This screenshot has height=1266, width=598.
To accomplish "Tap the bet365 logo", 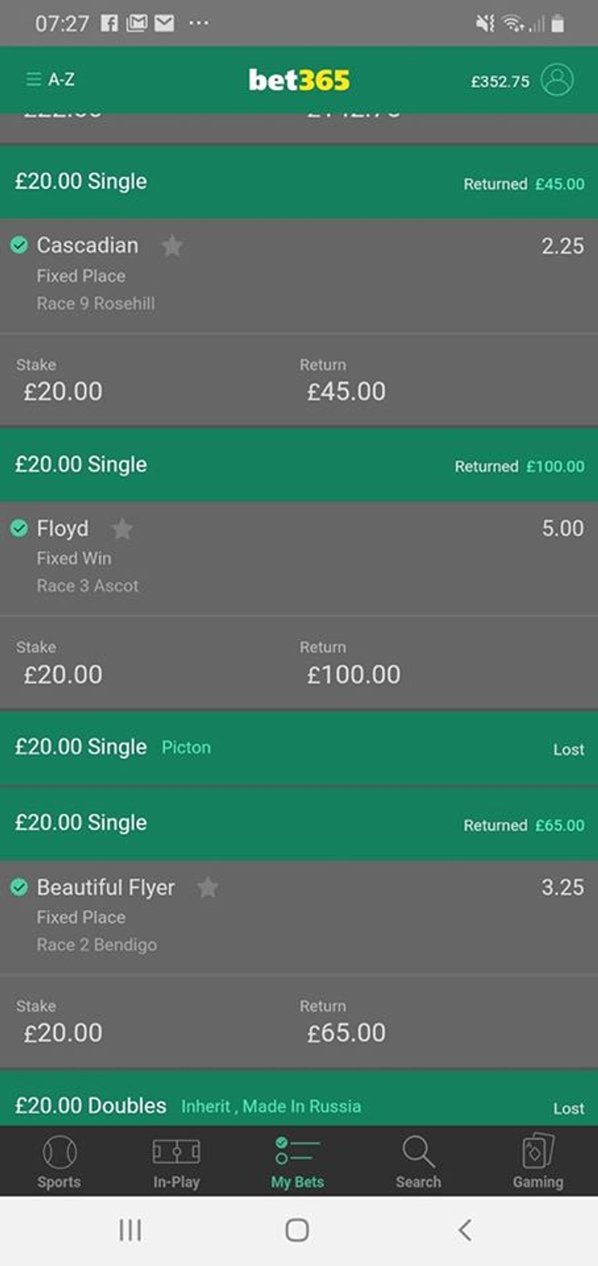I will (x=299, y=80).
